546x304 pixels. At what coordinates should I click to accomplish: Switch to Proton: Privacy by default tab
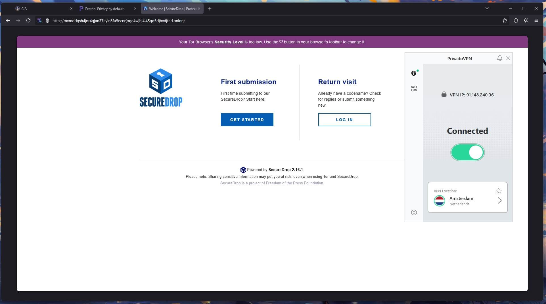coord(108,9)
